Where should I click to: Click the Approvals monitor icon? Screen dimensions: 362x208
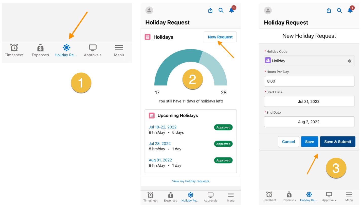point(93,47)
